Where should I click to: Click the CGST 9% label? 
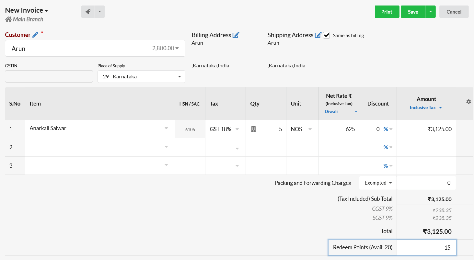[x=382, y=209]
